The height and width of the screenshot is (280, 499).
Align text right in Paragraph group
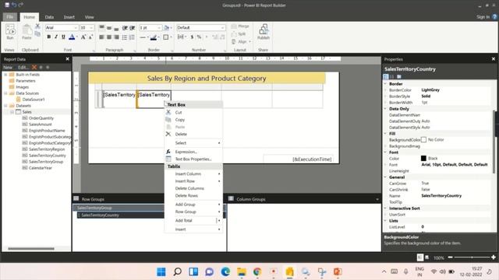click(x=116, y=37)
